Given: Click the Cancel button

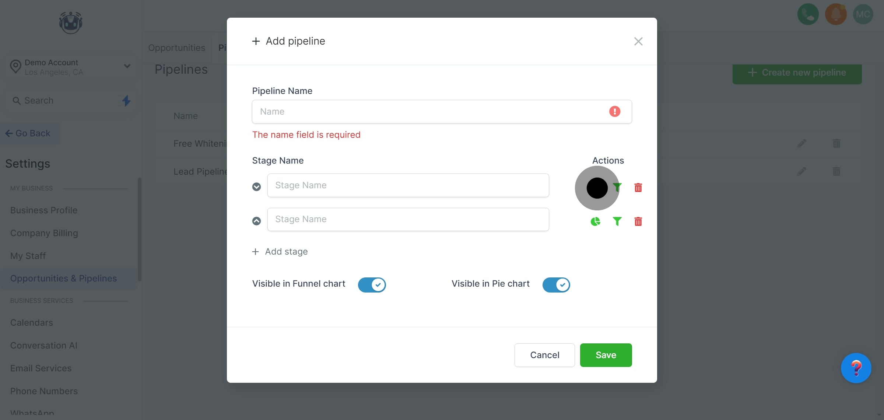Looking at the screenshot, I should (544, 355).
